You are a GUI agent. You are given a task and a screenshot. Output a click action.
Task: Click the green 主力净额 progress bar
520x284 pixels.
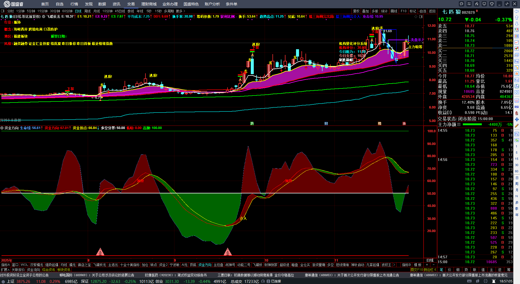click(472, 124)
